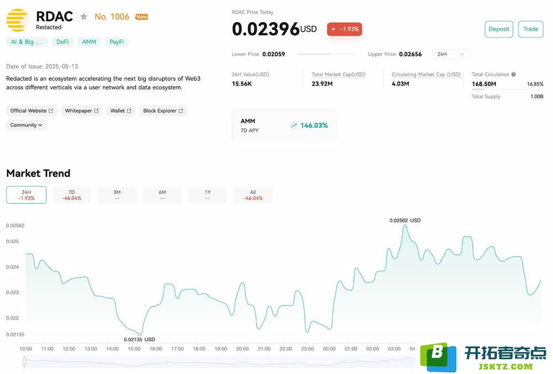Switch Market Trend to the All tab
This screenshot has width=553, height=374.
click(253, 195)
